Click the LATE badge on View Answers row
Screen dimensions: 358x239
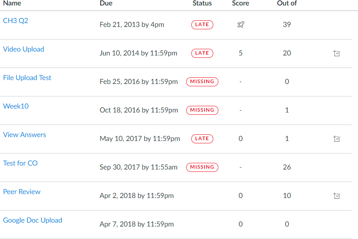coord(202,139)
